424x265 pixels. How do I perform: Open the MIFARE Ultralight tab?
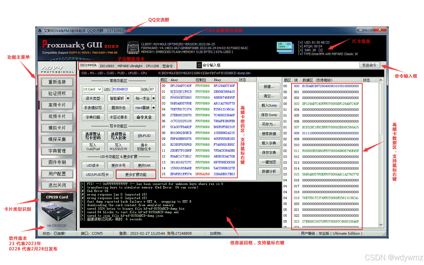[x=130, y=66]
